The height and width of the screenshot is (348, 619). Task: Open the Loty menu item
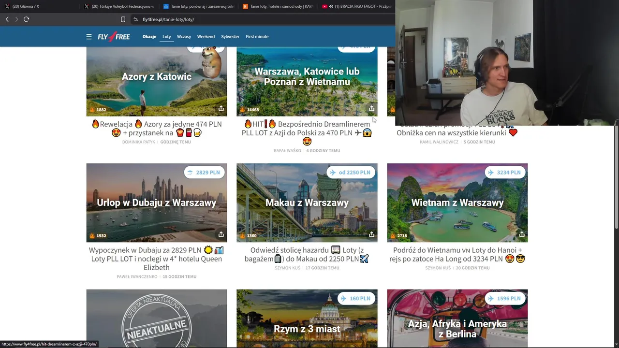tap(167, 37)
